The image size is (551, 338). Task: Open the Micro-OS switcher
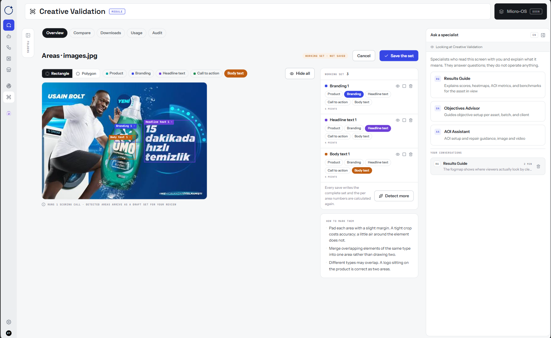tap(521, 12)
